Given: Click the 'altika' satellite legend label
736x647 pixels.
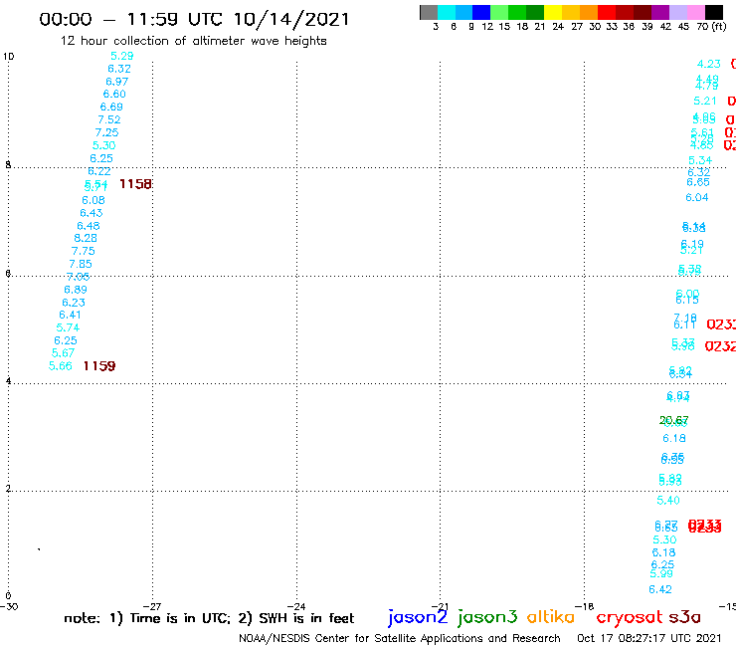Looking at the screenshot, I should [550, 616].
